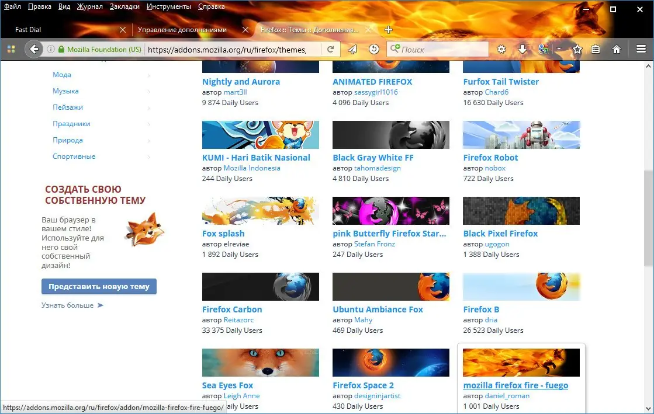Open the hamburger menu

[641, 49]
